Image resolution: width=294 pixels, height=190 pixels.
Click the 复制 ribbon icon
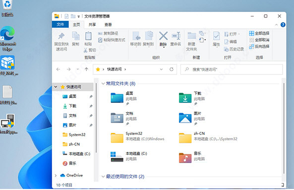tap(76, 39)
